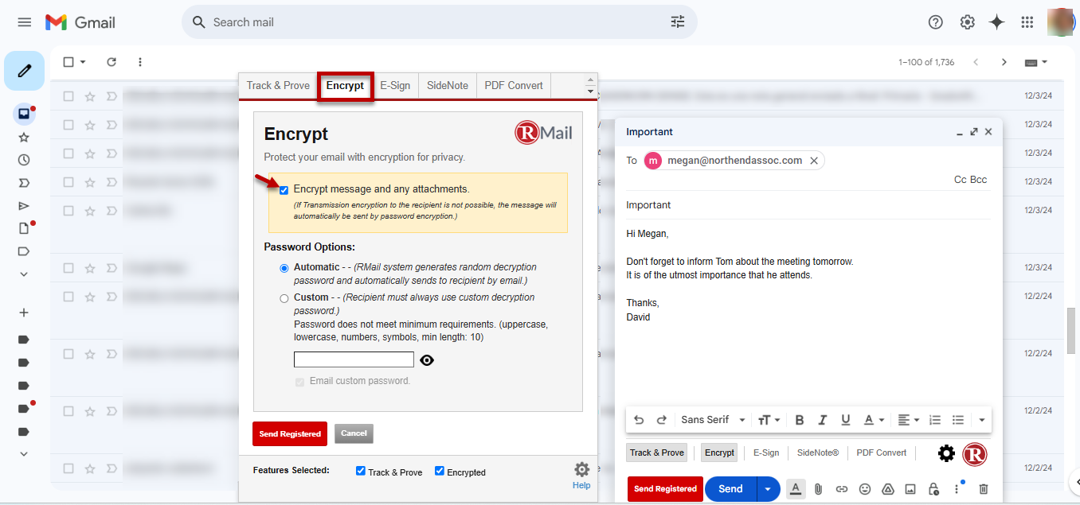The image size is (1080, 505).
Task: Open text color dropdown
Action: [875, 420]
